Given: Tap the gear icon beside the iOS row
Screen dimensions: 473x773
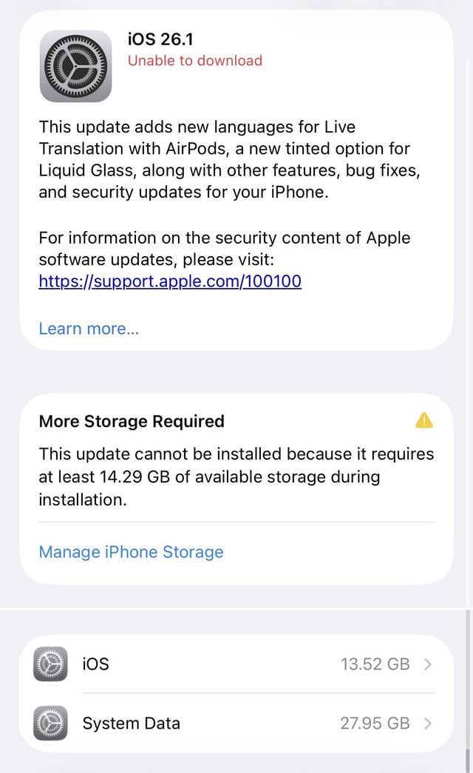Looking at the screenshot, I should tap(50, 664).
